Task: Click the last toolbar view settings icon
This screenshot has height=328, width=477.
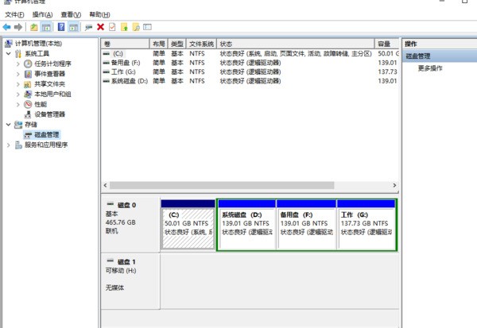Action: tap(148, 27)
